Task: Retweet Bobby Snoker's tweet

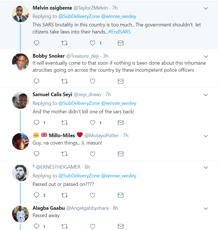Action: pyautogui.click(x=64, y=81)
